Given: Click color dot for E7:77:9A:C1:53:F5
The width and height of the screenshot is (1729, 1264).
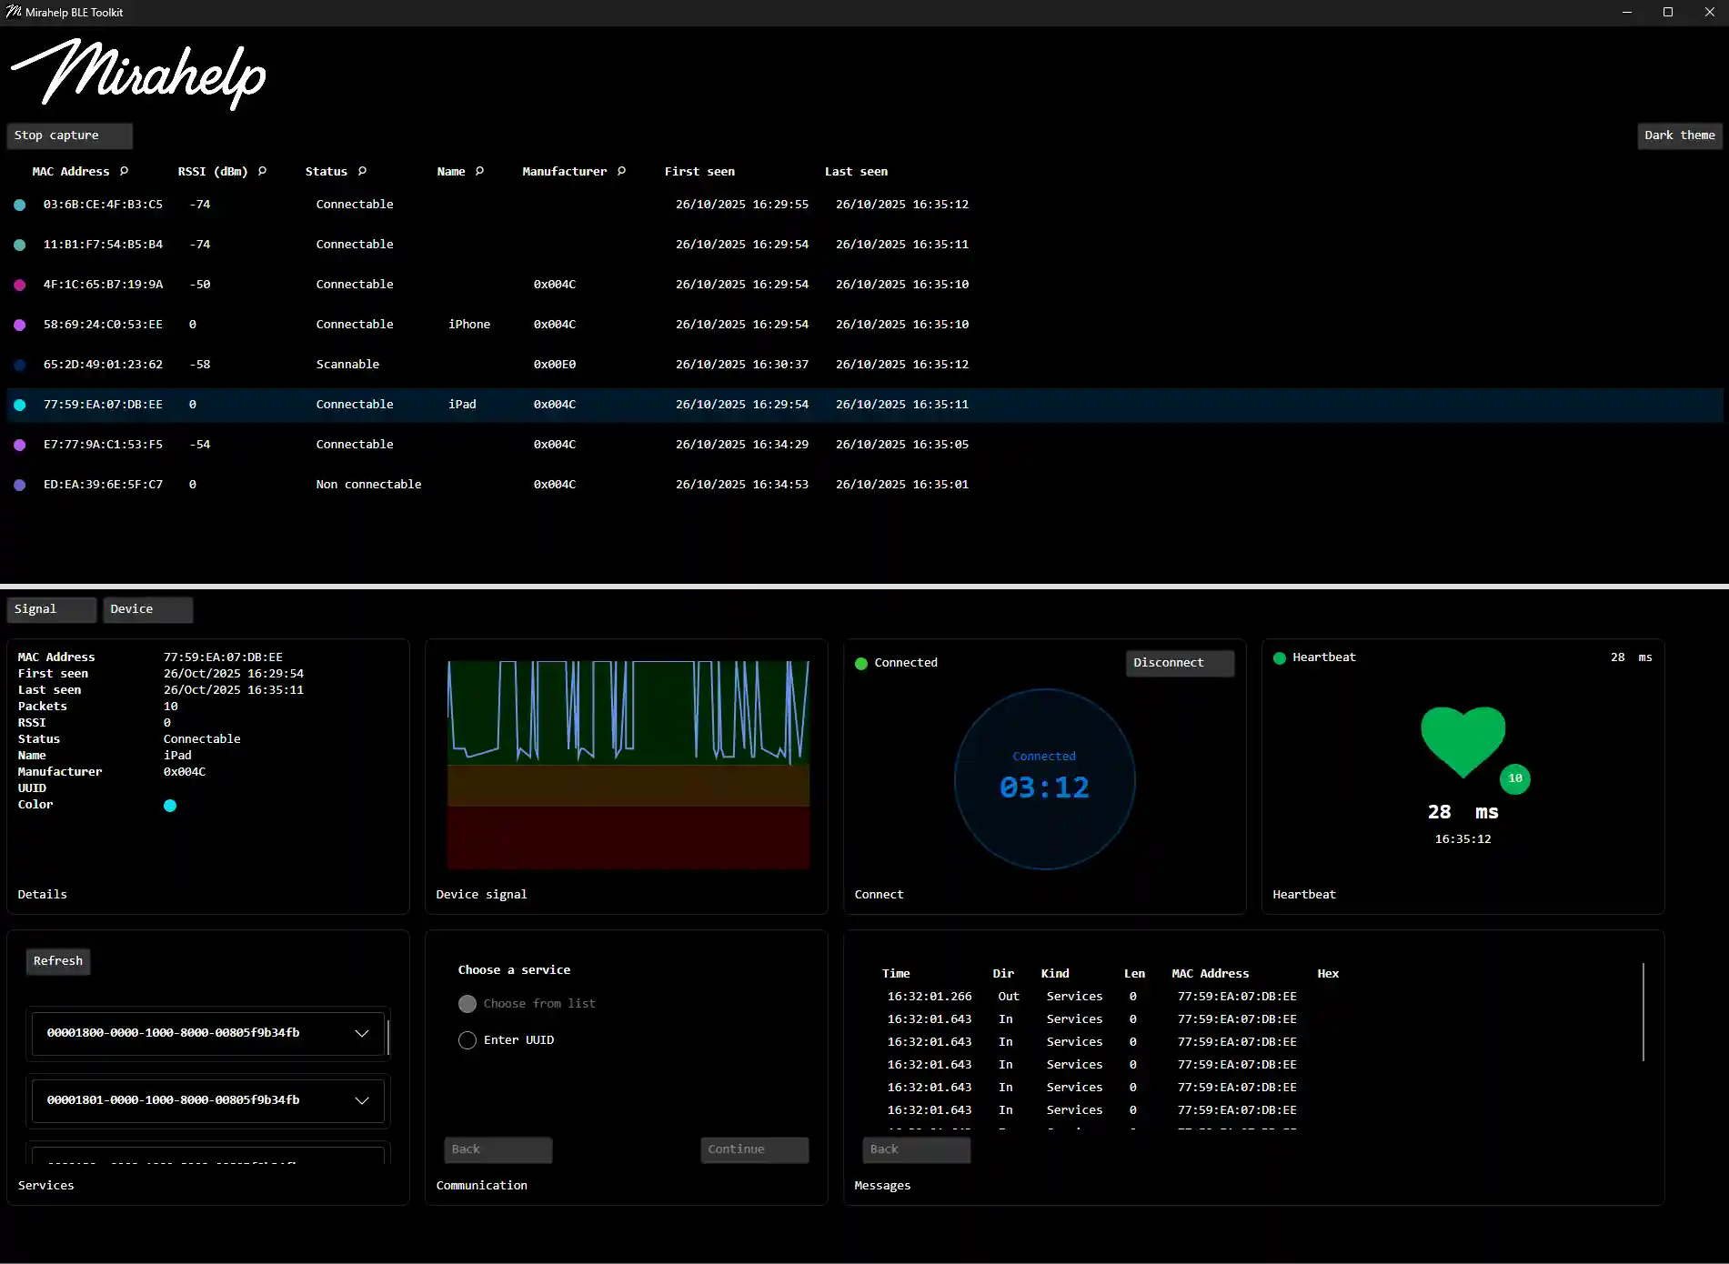Looking at the screenshot, I should click(20, 446).
